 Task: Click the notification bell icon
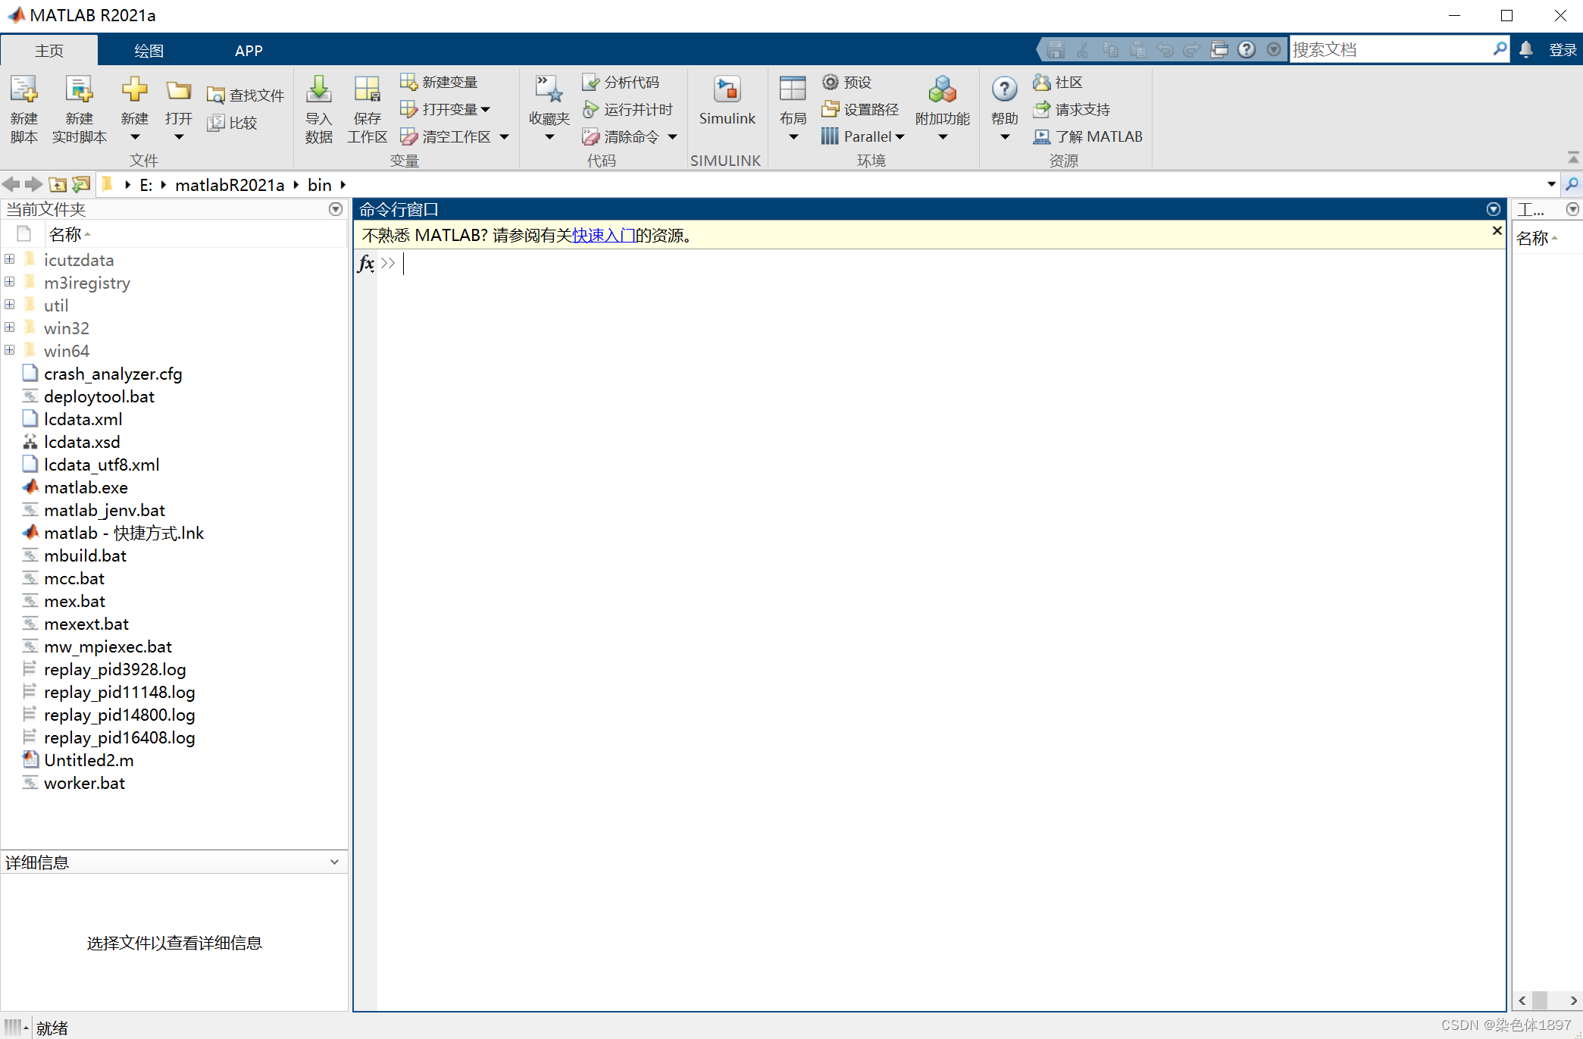point(1526,50)
